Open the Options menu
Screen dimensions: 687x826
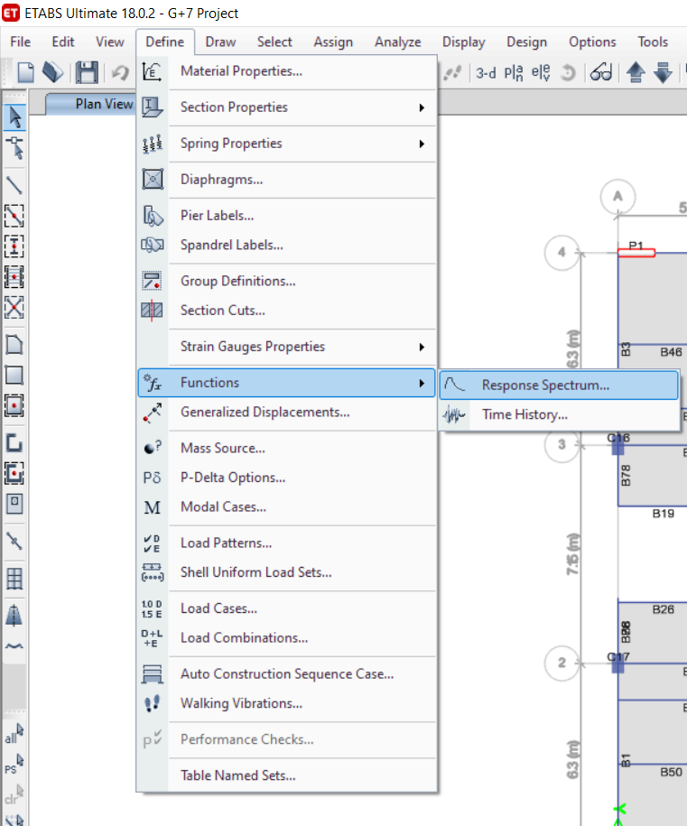coord(592,42)
